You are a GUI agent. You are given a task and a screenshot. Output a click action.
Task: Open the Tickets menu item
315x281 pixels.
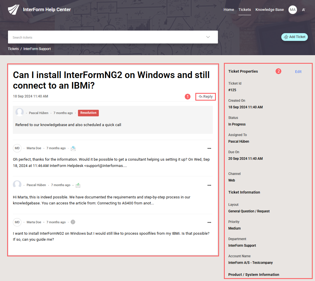244,10
